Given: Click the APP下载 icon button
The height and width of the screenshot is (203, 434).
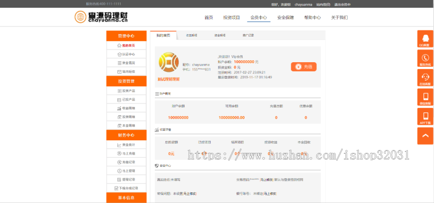Looking at the screenshot, I should coord(425,117).
